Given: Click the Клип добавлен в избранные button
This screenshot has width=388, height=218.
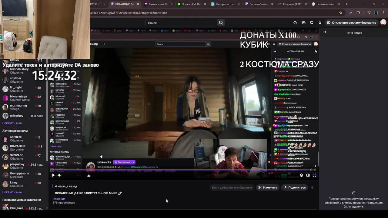Looking at the screenshot, I should (232, 187).
